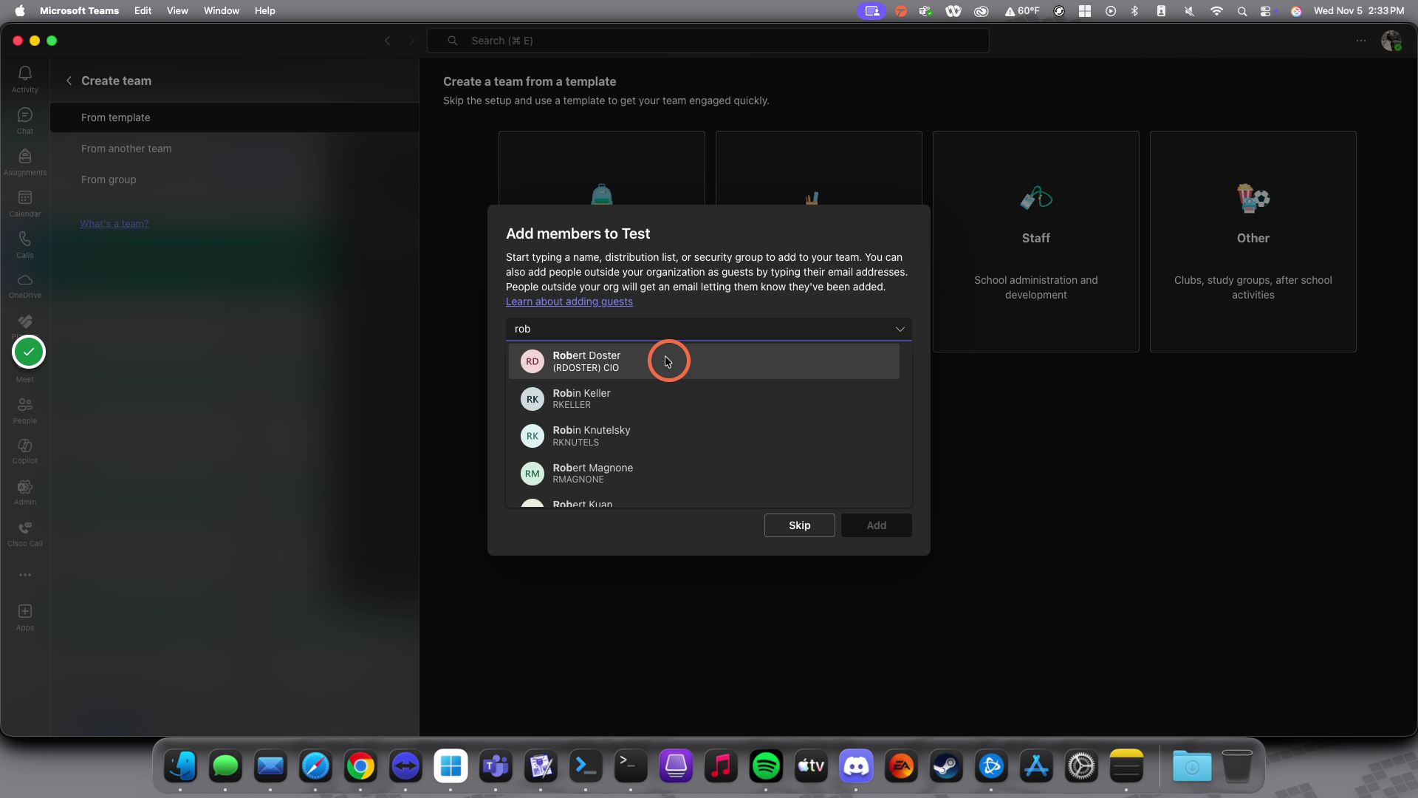Open the What's a team? link
Image resolution: width=1418 pixels, height=798 pixels.
(x=114, y=223)
